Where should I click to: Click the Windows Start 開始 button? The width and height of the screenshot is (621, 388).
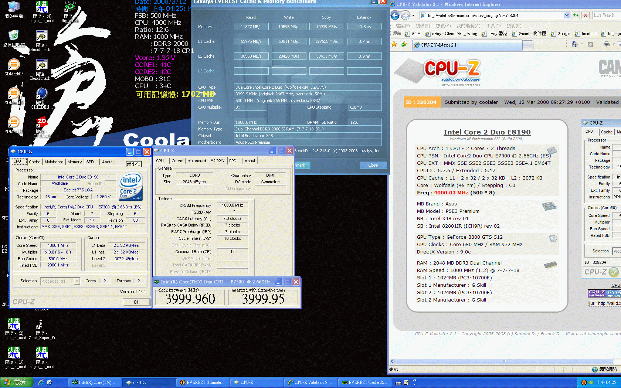coord(17,382)
